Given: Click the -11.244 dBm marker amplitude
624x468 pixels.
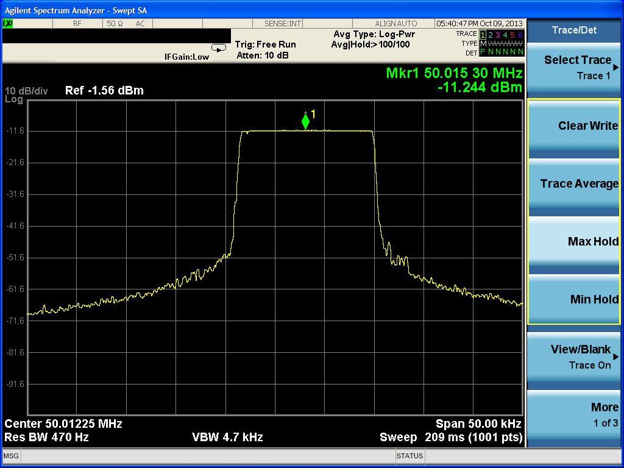Looking at the screenshot, I should [x=480, y=87].
